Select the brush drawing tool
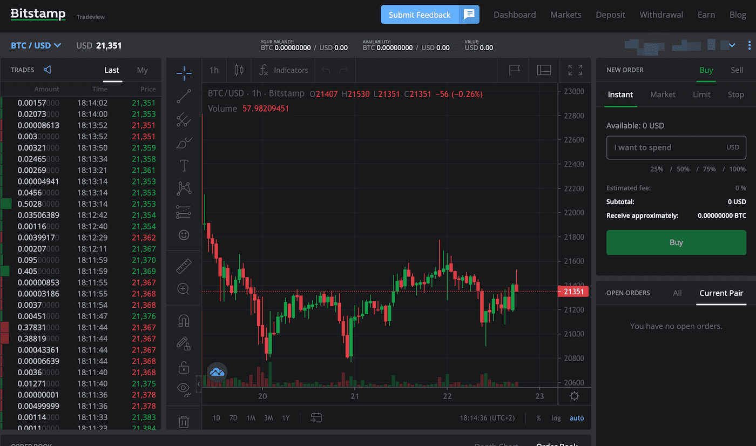This screenshot has height=446, width=756. coord(184,143)
